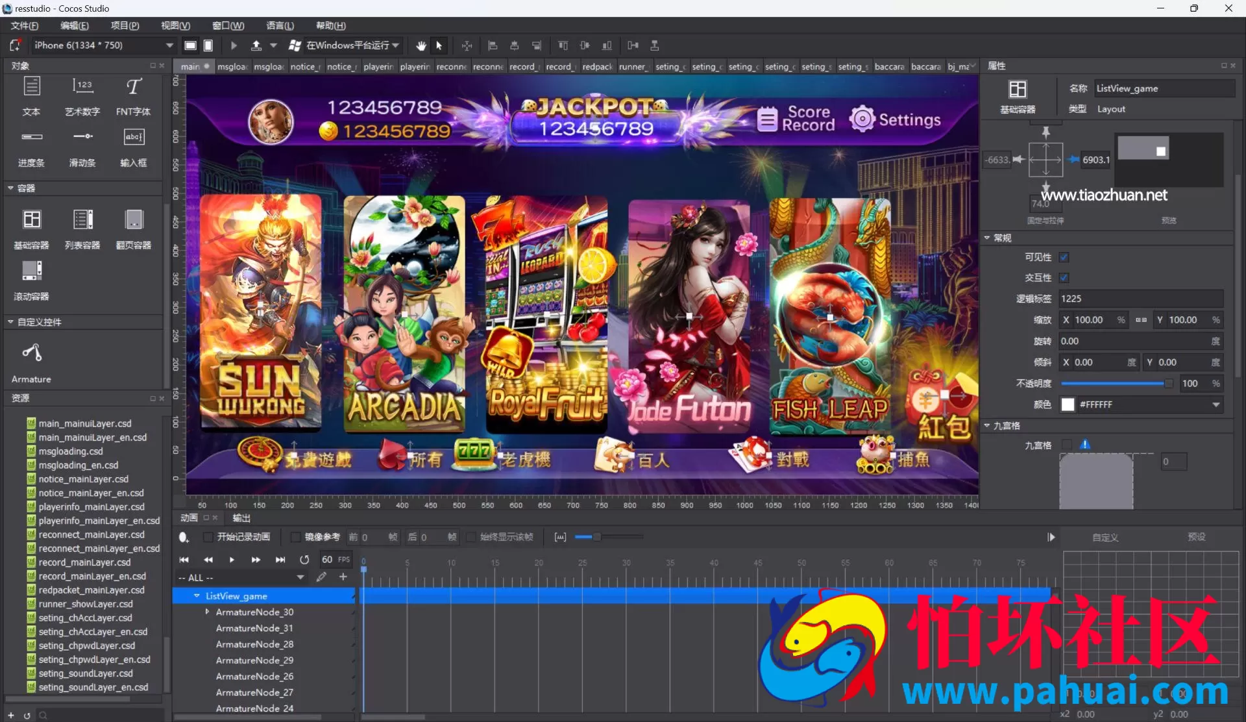Jump to the first animation frame
The height and width of the screenshot is (722, 1246).
tap(184, 559)
